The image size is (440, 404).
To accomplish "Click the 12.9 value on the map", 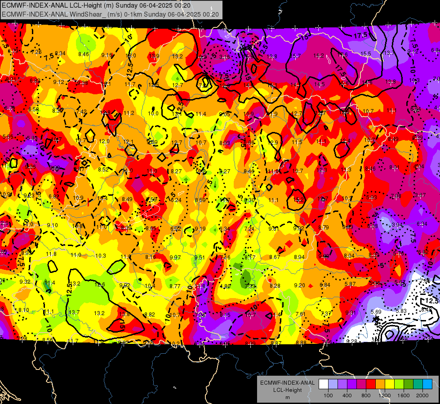I will 273,143.
